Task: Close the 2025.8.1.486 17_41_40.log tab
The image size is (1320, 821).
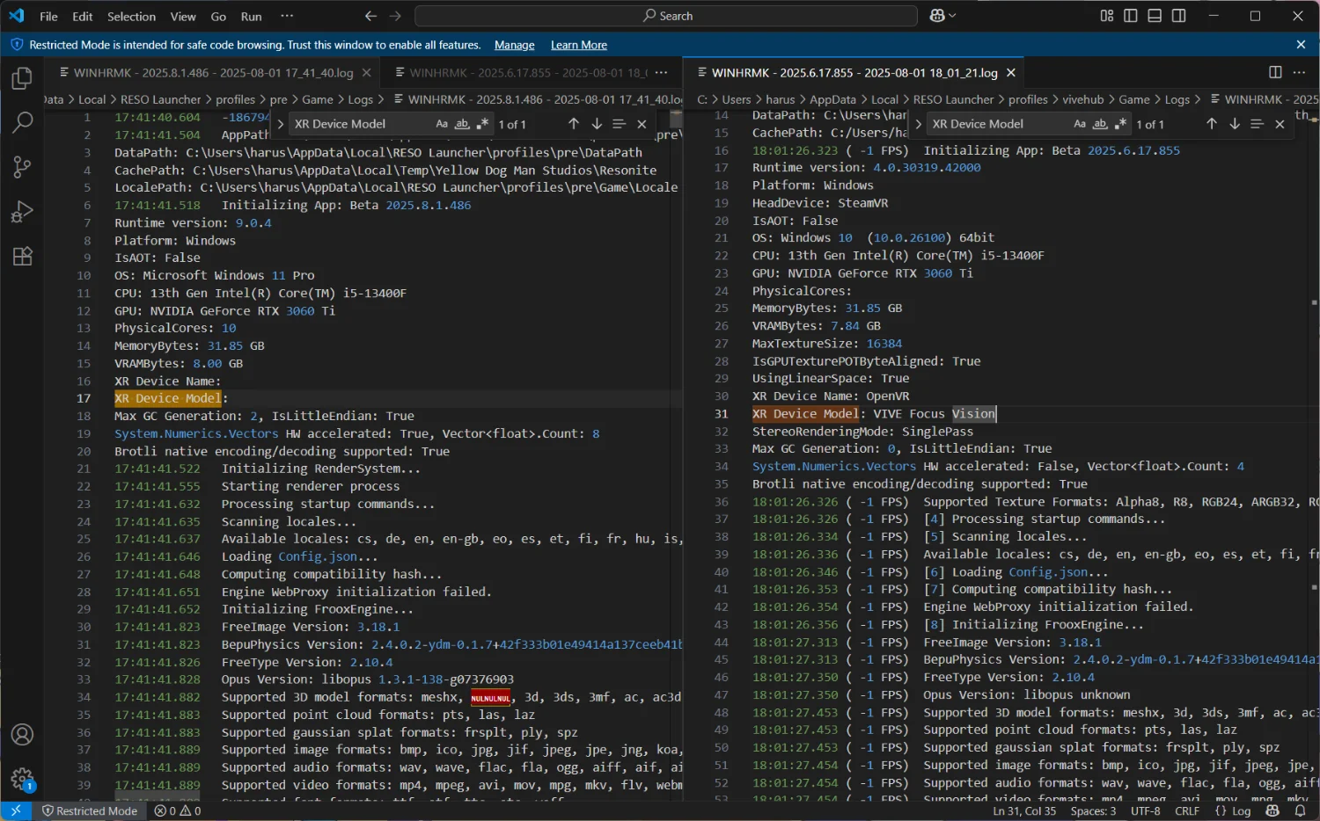Action: [x=367, y=73]
